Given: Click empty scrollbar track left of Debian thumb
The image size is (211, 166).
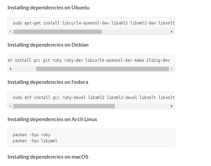Looking at the screenshot, I should tap(24, 69).
